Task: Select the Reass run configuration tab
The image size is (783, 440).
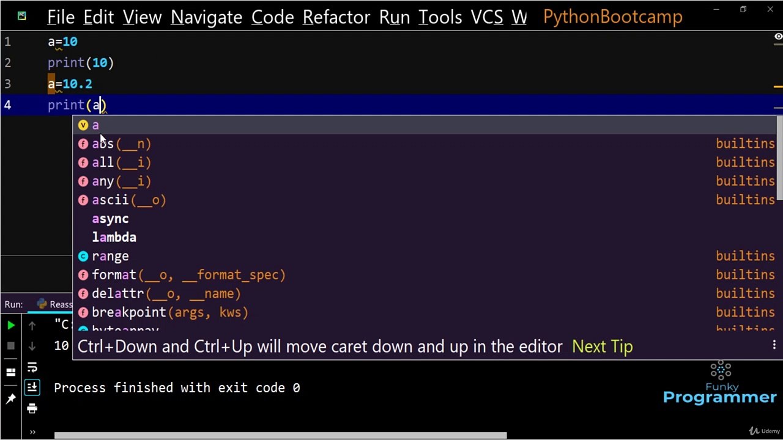Action: [x=55, y=304]
